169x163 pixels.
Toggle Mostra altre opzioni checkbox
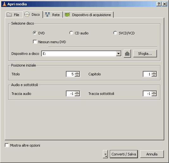click(x=7, y=145)
